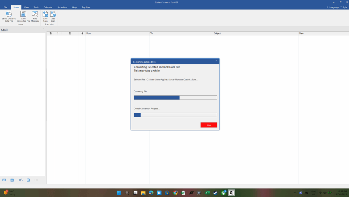Open the Save Converted File tool
The height and width of the screenshot is (197, 349).
23,15
